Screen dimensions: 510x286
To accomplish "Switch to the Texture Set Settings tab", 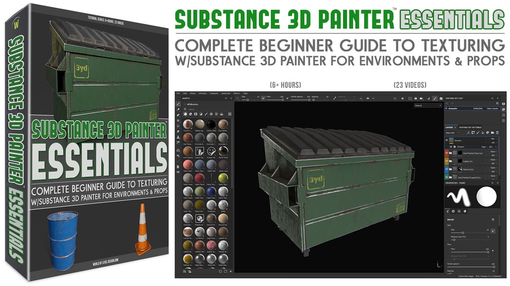I will (x=470, y=128).
